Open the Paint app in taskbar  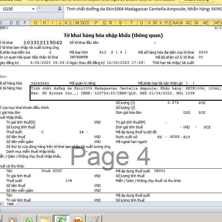click(95, 219)
